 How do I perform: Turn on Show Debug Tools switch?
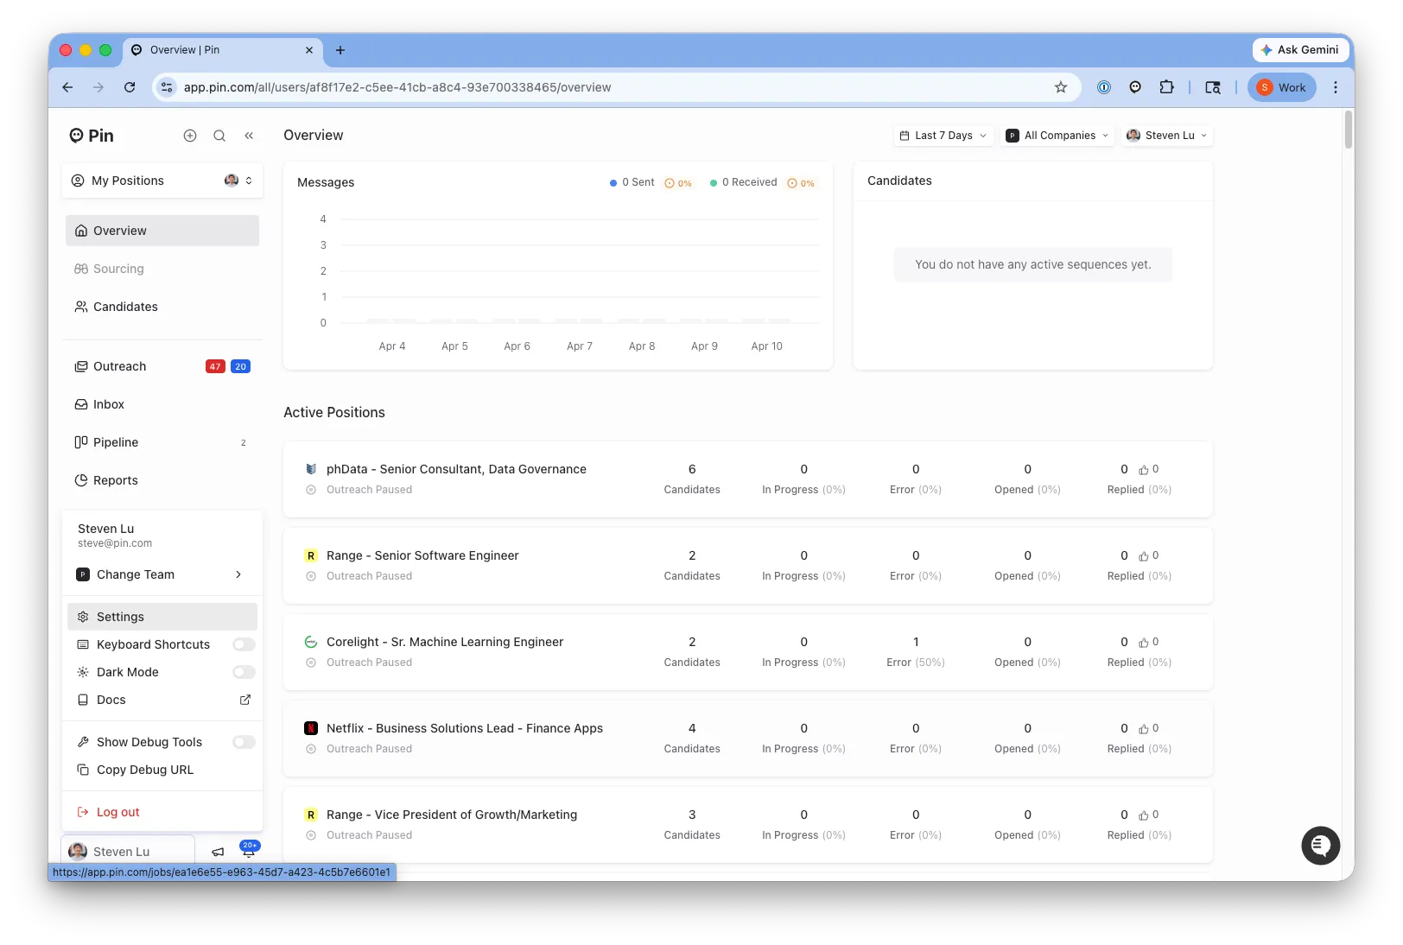tap(244, 742)
